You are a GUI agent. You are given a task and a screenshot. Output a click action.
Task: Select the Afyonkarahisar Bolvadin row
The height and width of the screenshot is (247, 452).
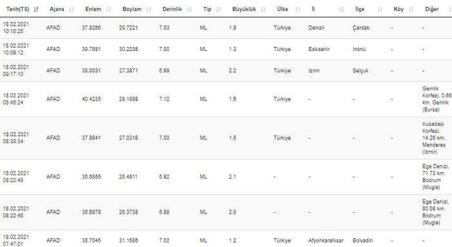click(x=226, y=239)
